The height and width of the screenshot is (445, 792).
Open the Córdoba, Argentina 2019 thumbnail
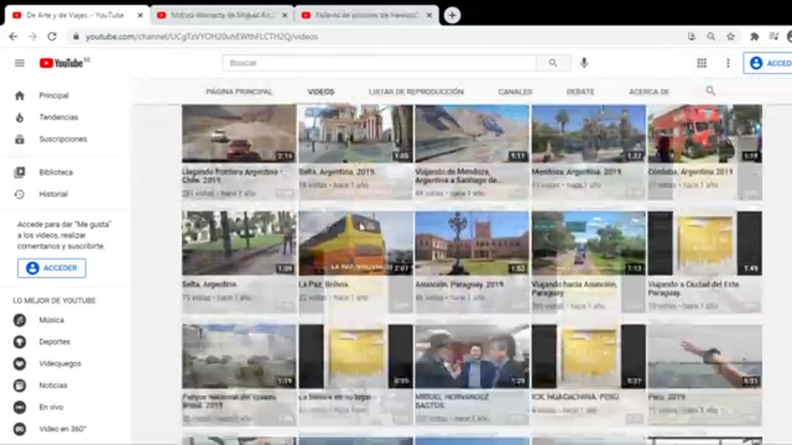click(705, 133)
